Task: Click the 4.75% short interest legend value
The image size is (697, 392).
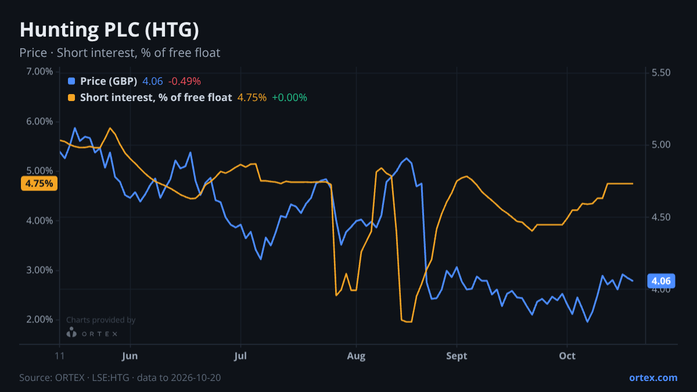Action: click(x=252, y=98)
